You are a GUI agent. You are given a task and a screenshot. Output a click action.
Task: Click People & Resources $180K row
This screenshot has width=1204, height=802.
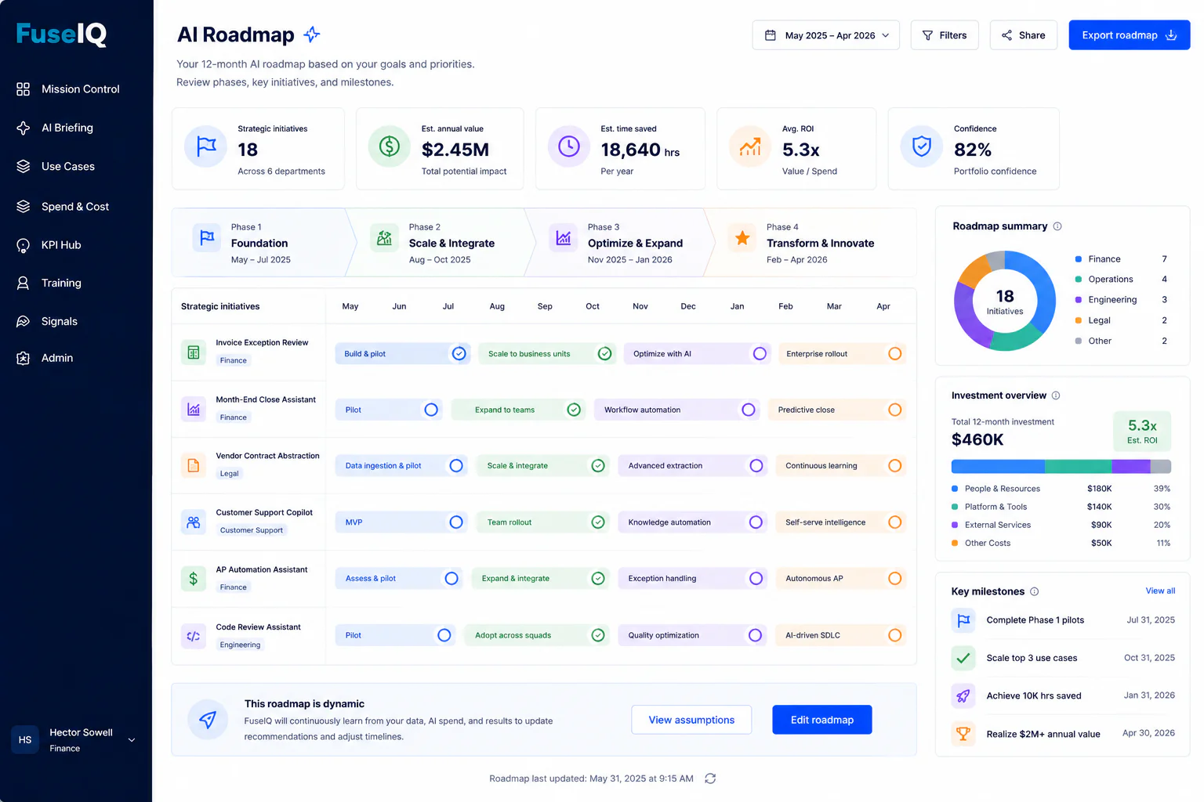point(1061,489)
